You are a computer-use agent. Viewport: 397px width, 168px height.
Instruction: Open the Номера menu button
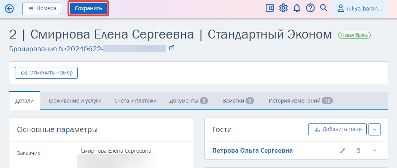click(x=42, y=8)
